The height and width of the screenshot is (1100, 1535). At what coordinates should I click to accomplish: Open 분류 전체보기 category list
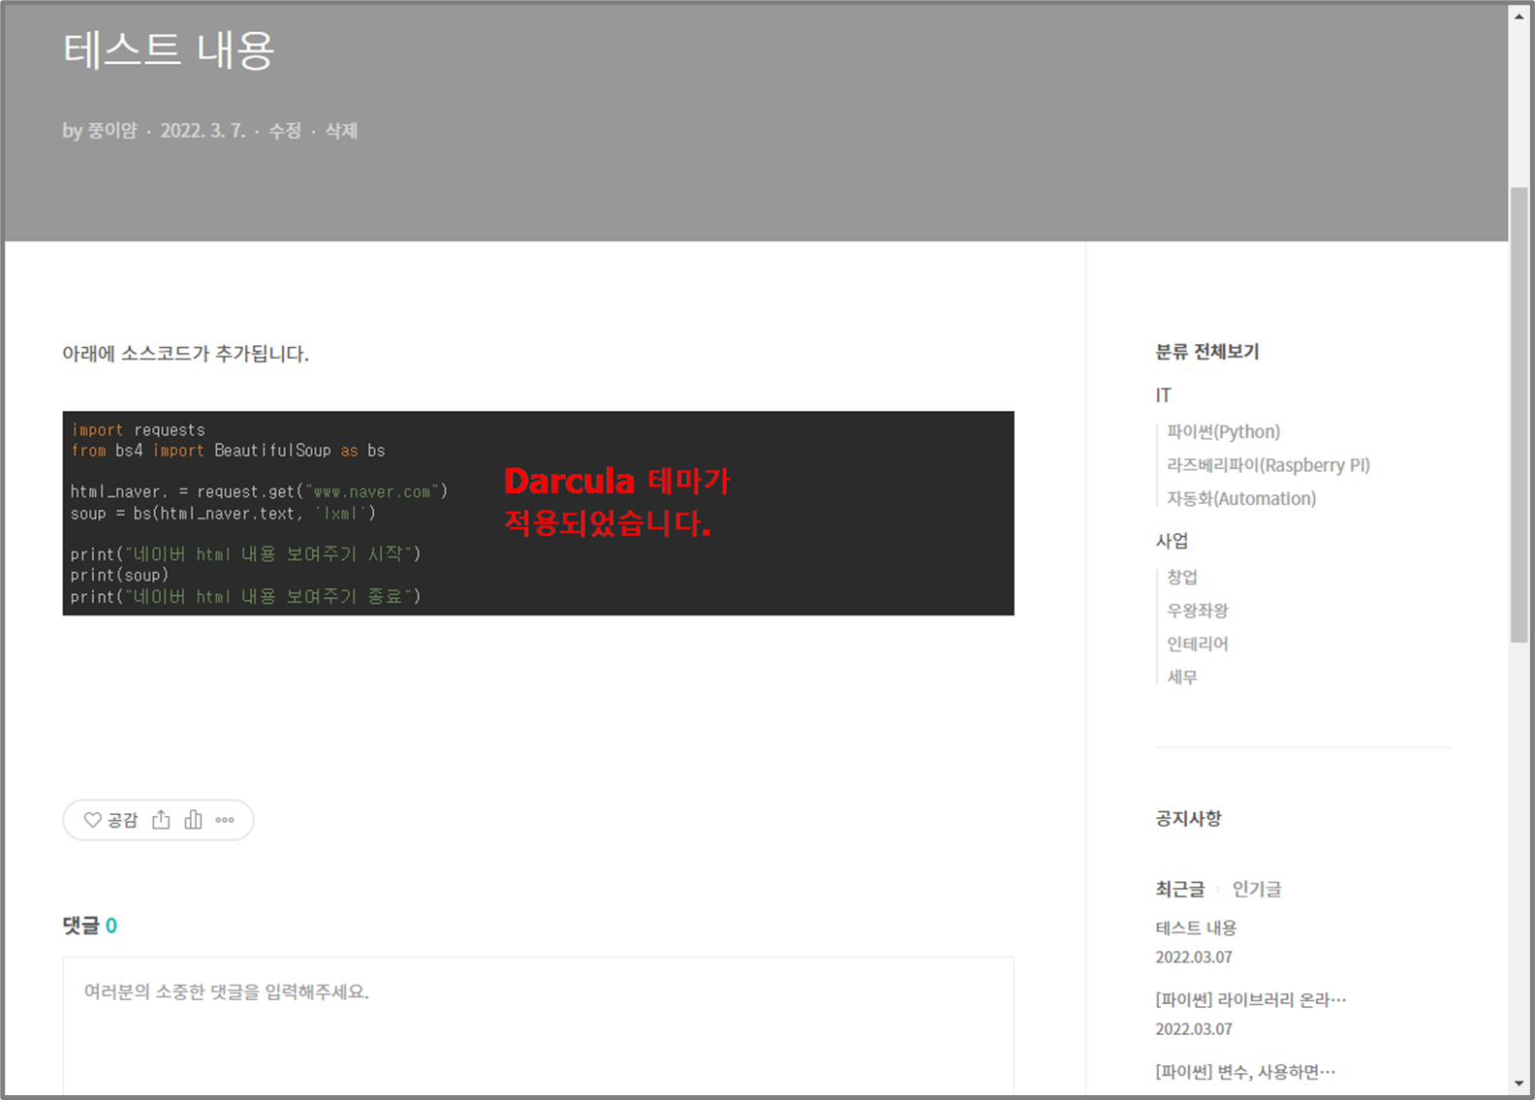[1206, 352]
